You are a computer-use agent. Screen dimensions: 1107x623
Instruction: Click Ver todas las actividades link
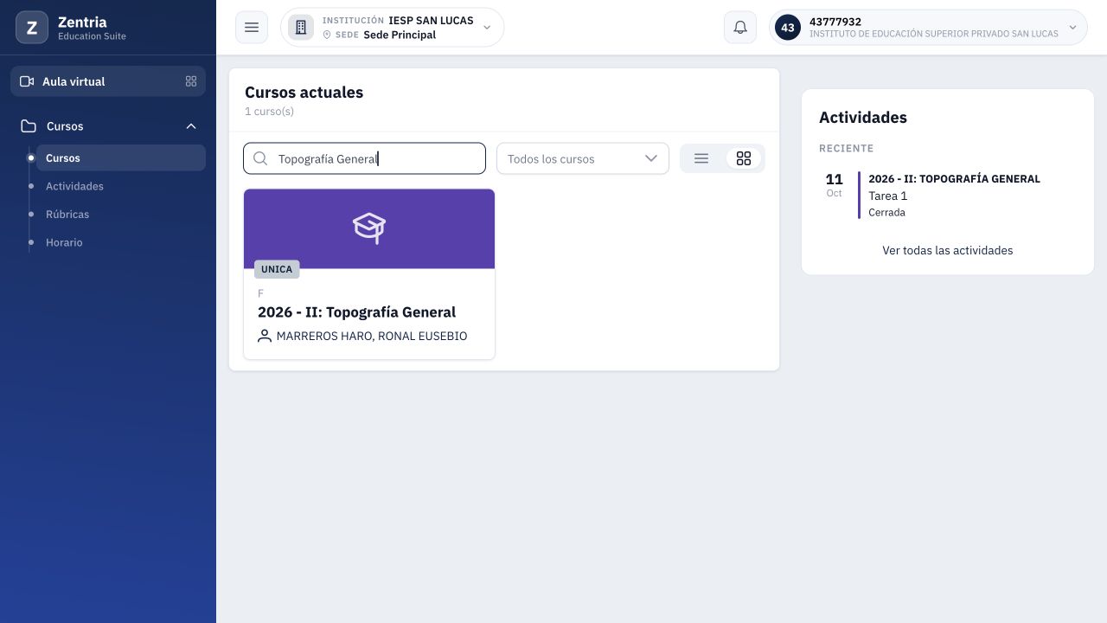coord(948,250)
